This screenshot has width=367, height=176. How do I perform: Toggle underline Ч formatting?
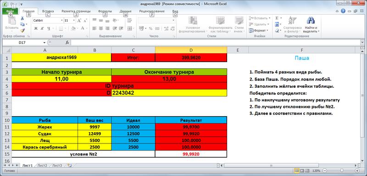click(x=49, y=28)
